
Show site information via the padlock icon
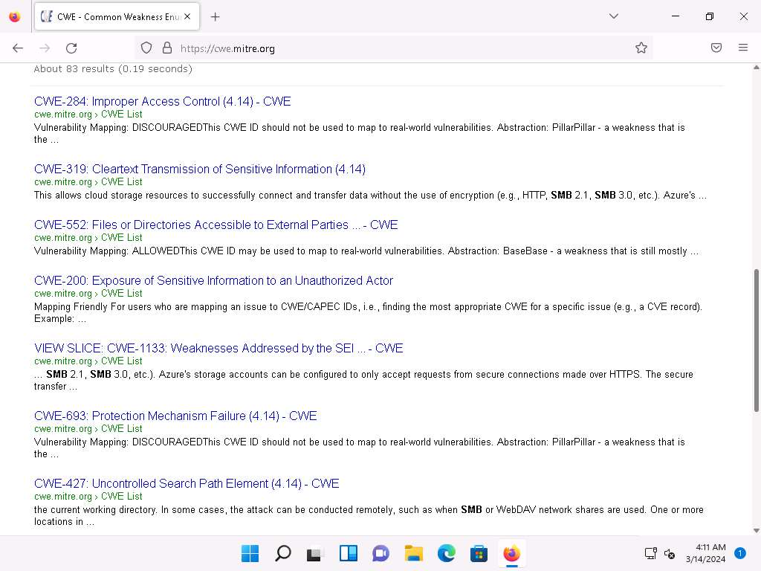(166, 48)
